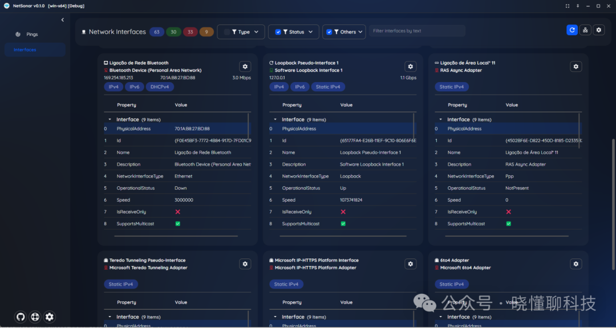Open the help lifebuoy icon in sidebar
616x328 pixels.
[x=35, y=317]
